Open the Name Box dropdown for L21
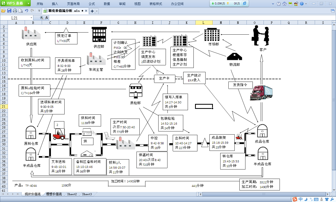336x202 pixels. (x=31, y=18)
